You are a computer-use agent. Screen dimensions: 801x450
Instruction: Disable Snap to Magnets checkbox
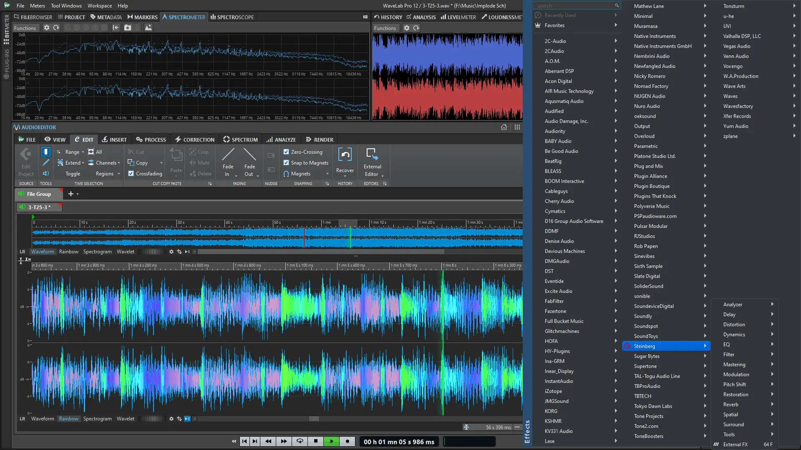pyautogui.click(x=286, y=163)
